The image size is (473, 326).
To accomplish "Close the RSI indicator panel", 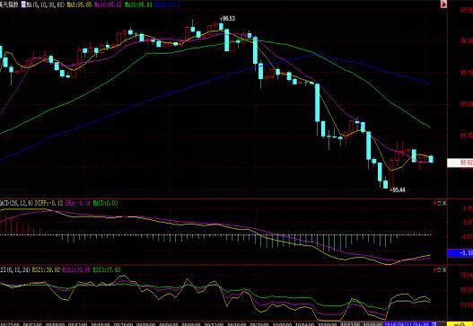I will pyautogui.click(x=444, y=269).
